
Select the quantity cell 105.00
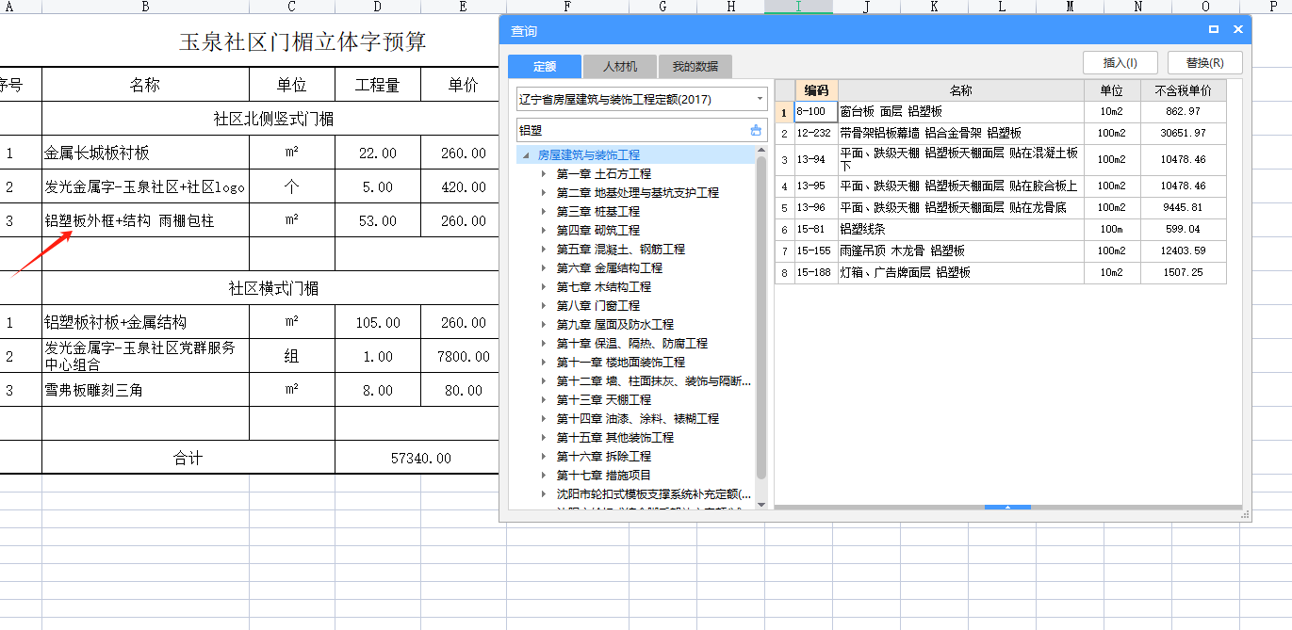377,322
